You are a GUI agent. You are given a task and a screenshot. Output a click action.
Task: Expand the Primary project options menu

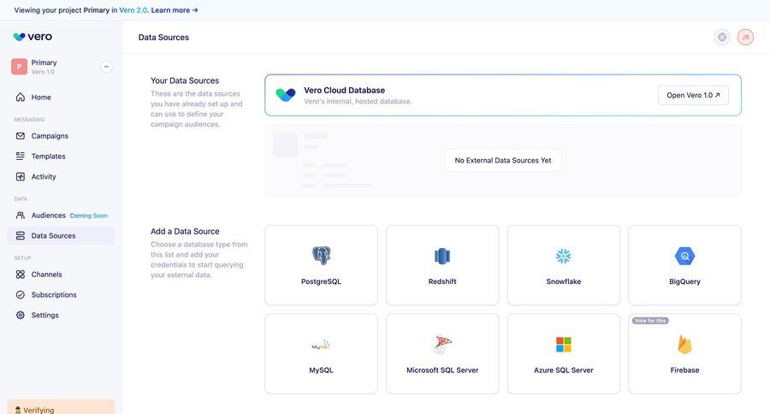coord(106,67)
